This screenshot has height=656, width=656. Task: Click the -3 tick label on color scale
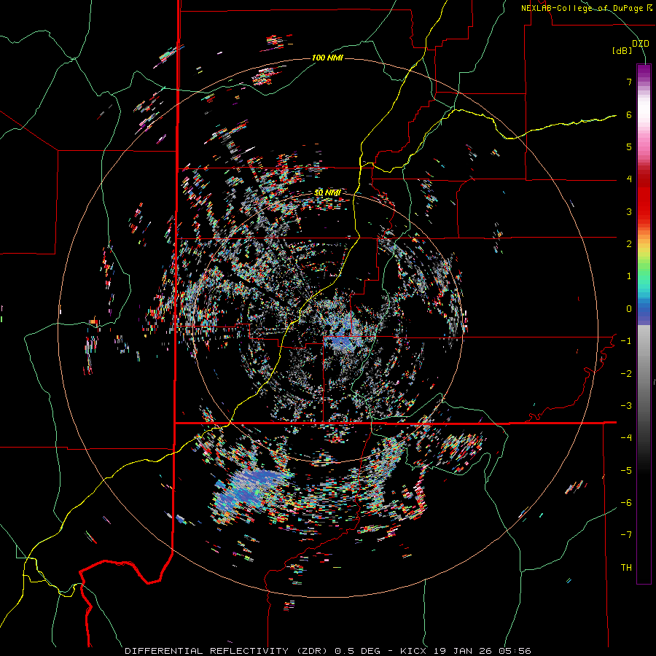coord(626,406)
